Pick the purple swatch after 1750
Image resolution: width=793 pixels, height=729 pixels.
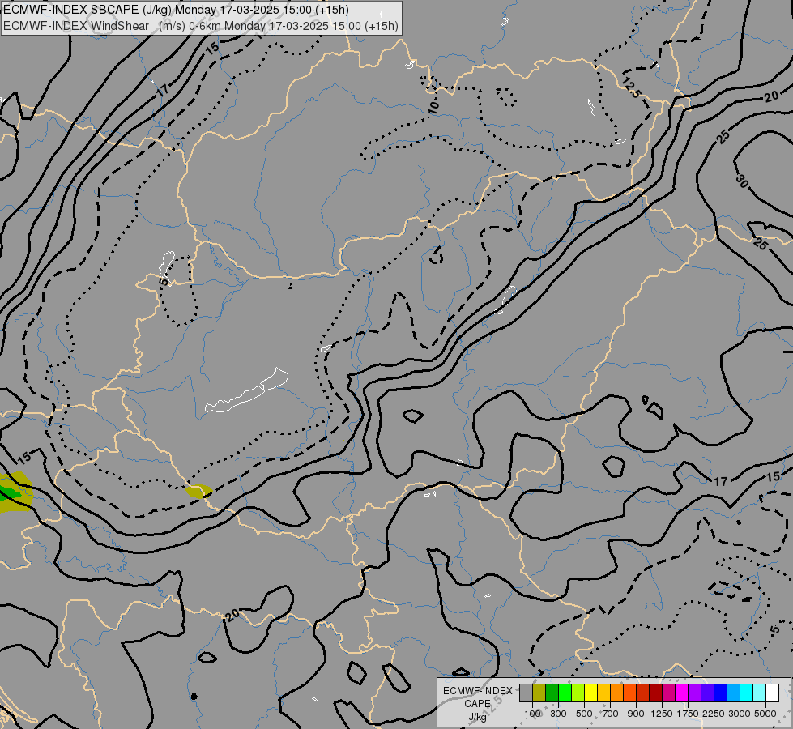(x=695, y=693)
